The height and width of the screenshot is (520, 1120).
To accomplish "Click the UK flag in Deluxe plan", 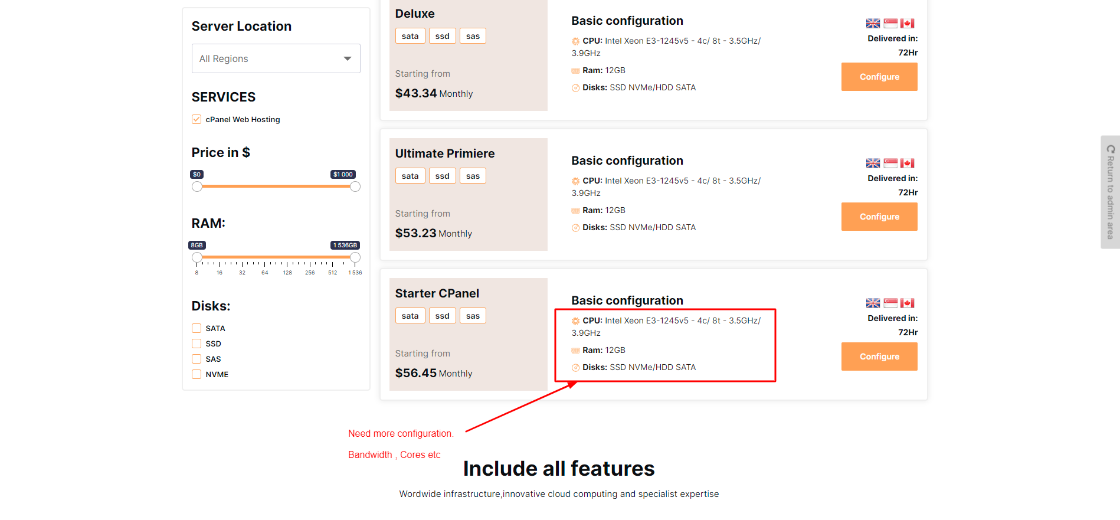I will click(x=873, y=24).
